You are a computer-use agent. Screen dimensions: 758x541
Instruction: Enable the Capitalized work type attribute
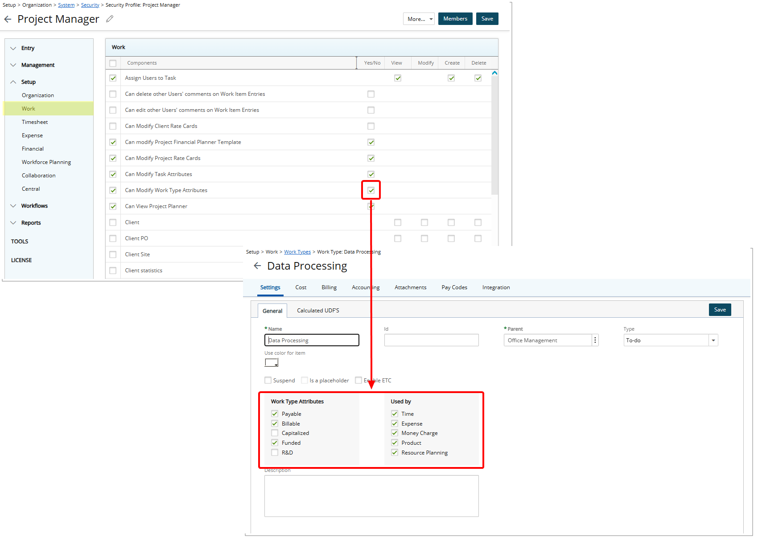pos(275,433)
